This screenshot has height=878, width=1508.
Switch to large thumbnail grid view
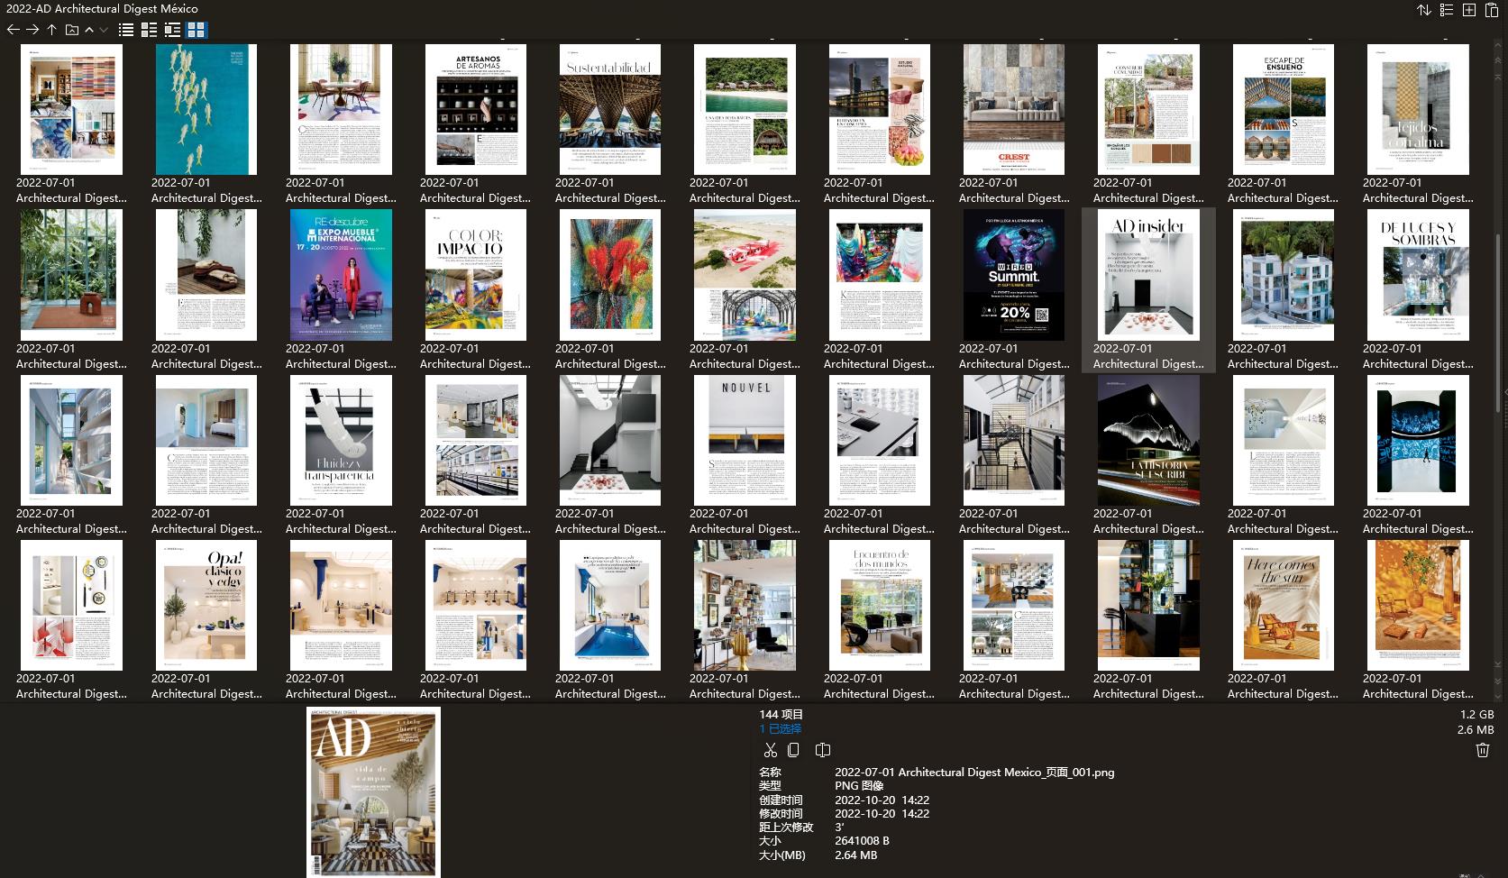[x=196, y=30]
